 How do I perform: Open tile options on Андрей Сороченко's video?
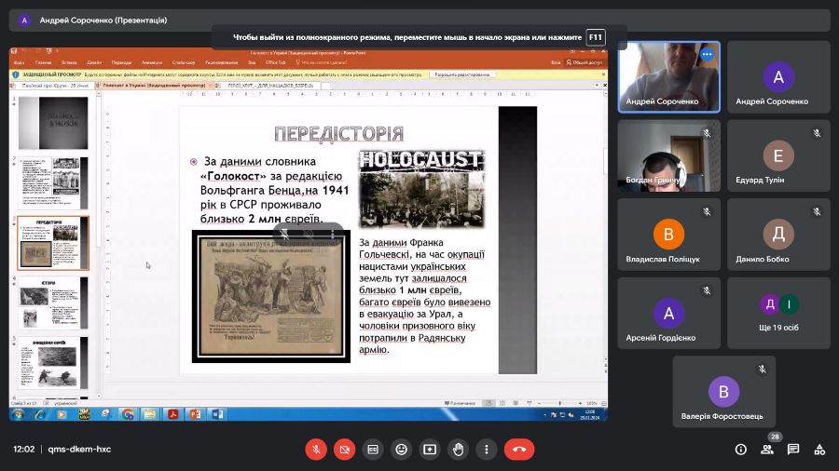tap(707, 55)
